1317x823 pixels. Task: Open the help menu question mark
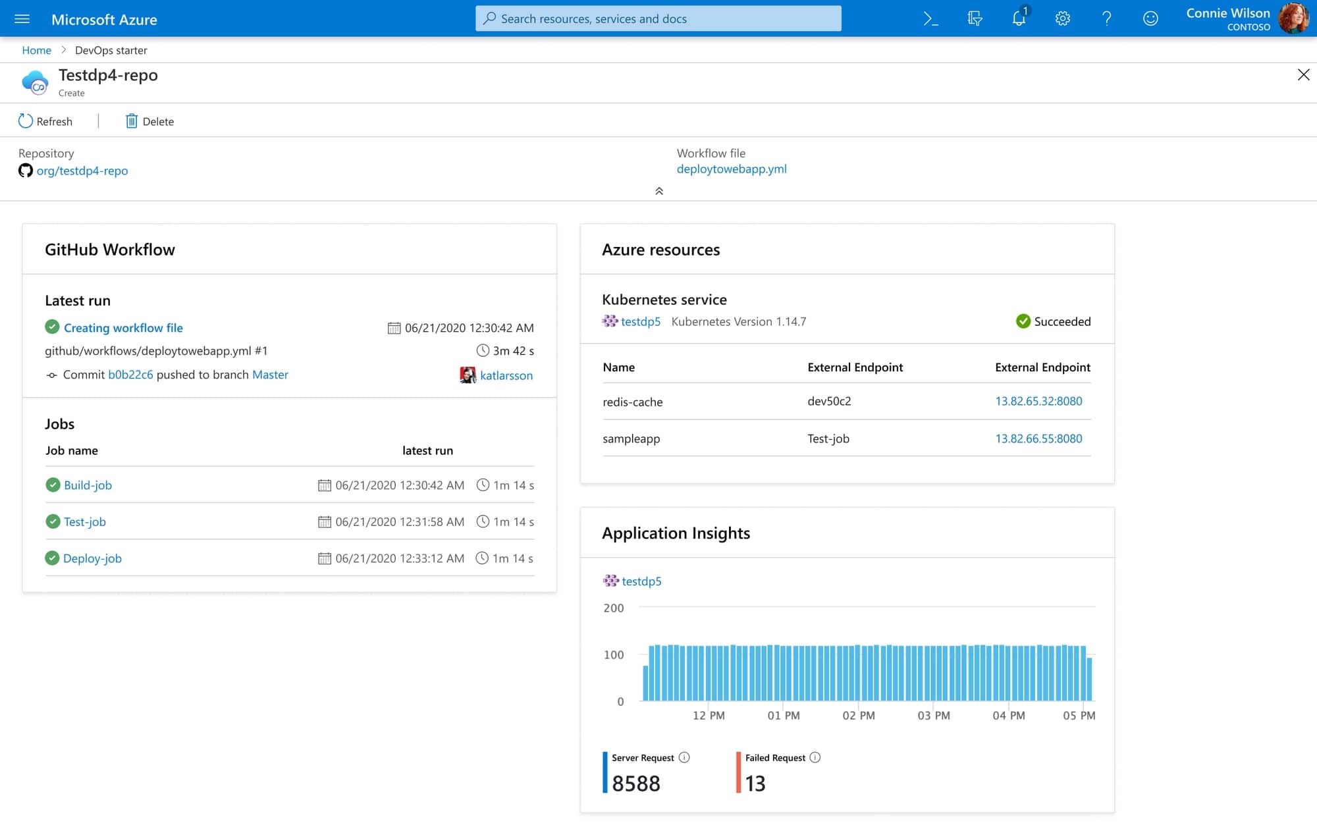[1106, 18]
